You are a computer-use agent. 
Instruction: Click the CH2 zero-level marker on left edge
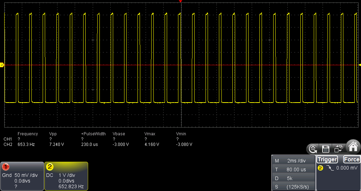[x=2, y=65]
